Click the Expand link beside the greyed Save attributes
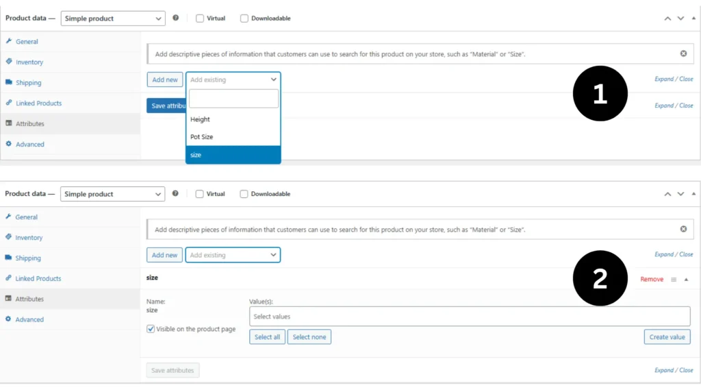Image resolution: width=701 pixels, height=392 pixels. click(664, 371)
